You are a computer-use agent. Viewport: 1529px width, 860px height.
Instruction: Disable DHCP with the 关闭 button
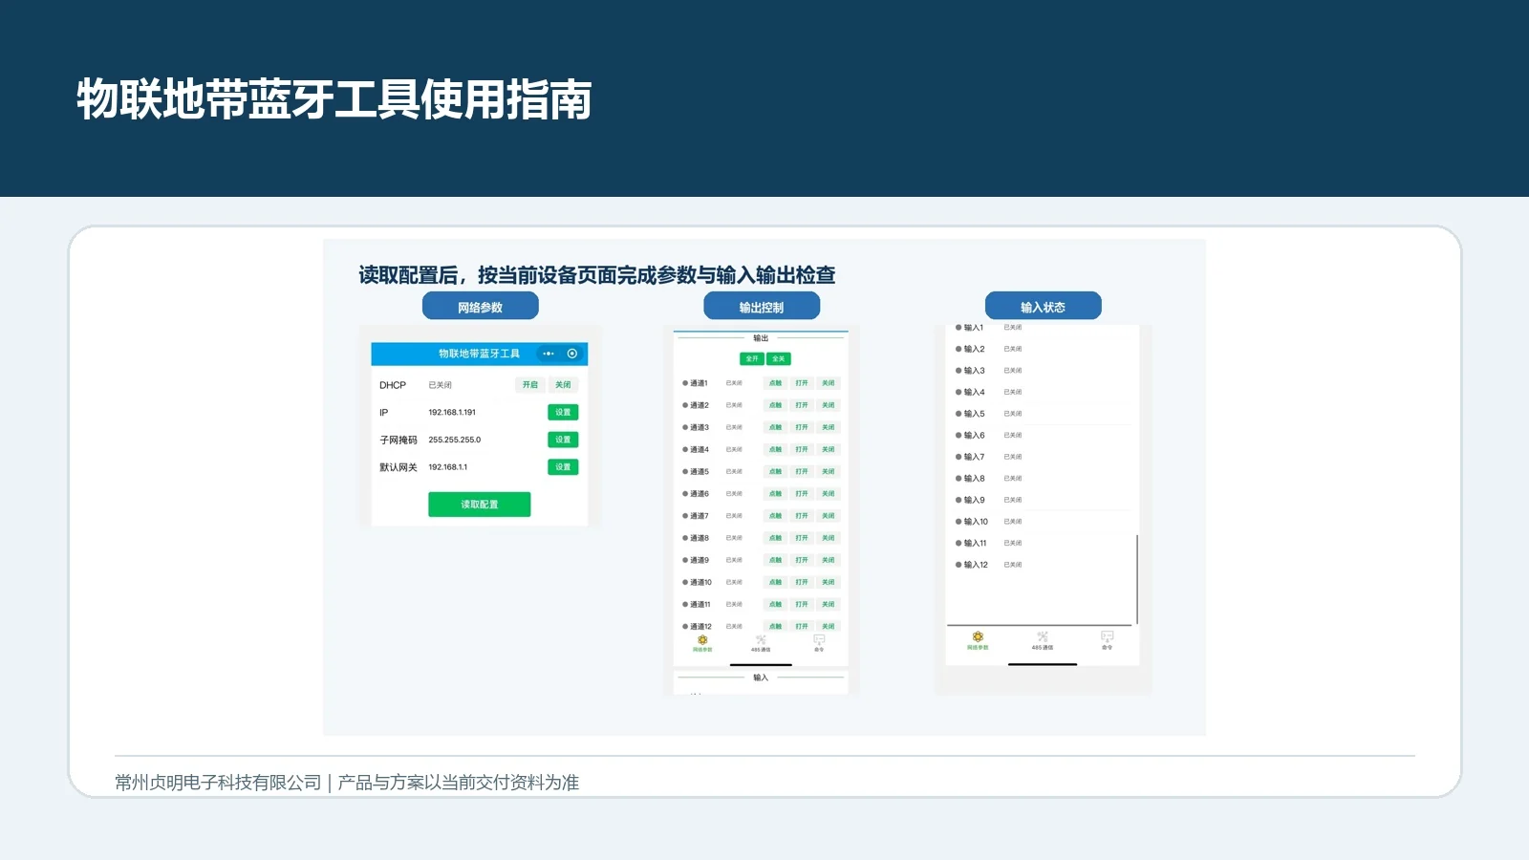coord(564,385)
